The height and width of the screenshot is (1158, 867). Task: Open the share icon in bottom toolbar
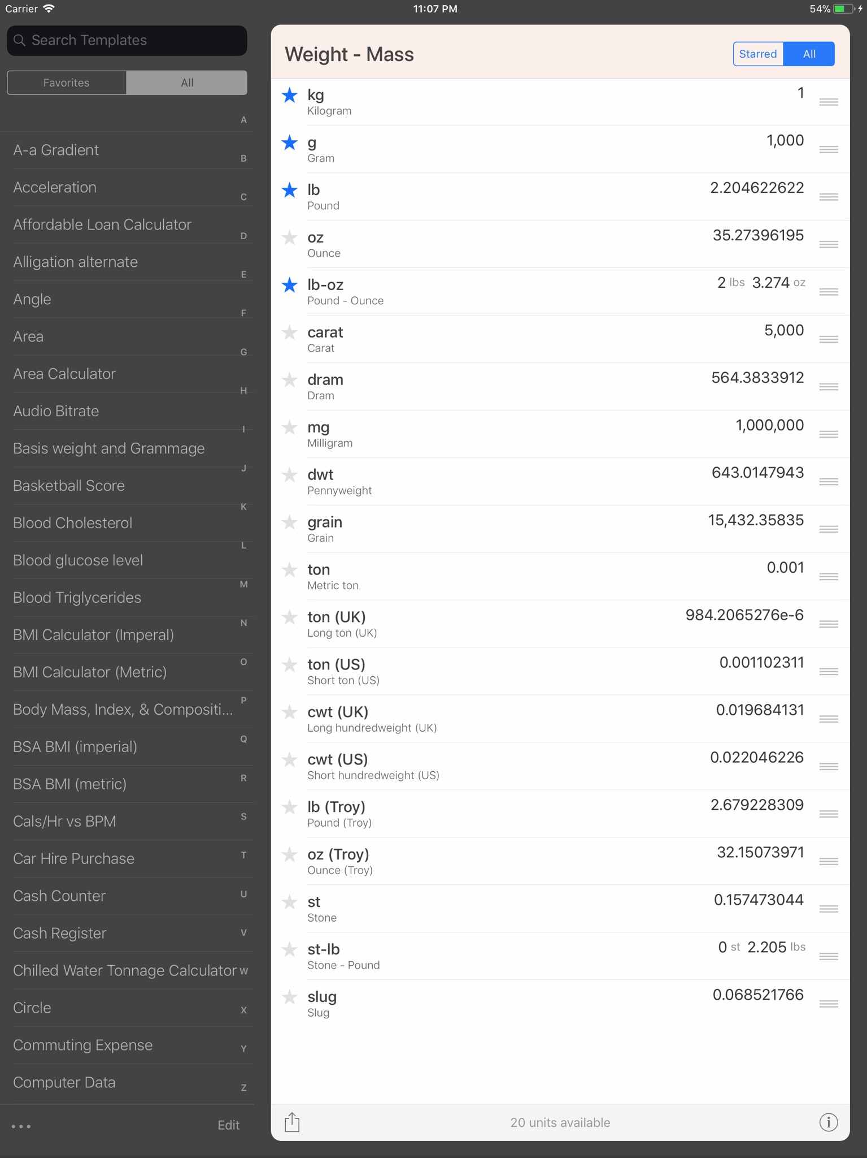(x=292, y=1122)
